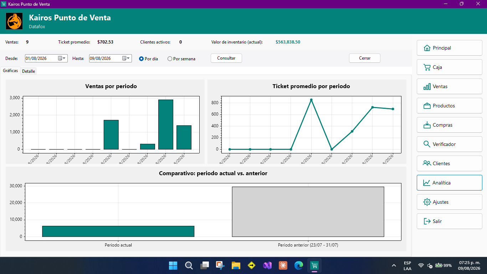Select the Por día radio option
Image resolution: width=487 pixels, height=274 pixels.
point(149,59)
